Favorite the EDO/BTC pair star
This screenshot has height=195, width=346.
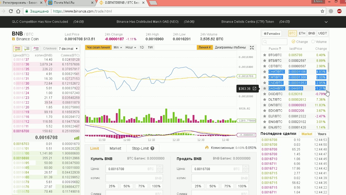pyautogui.click(x=265, y=111)
